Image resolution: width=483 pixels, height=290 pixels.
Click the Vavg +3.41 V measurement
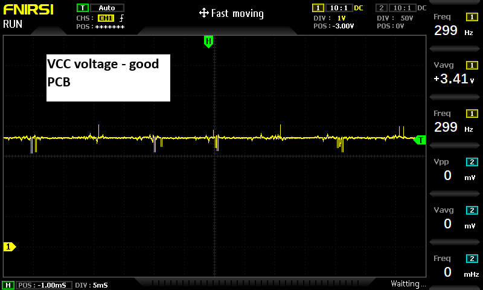(x=455, y=74)
